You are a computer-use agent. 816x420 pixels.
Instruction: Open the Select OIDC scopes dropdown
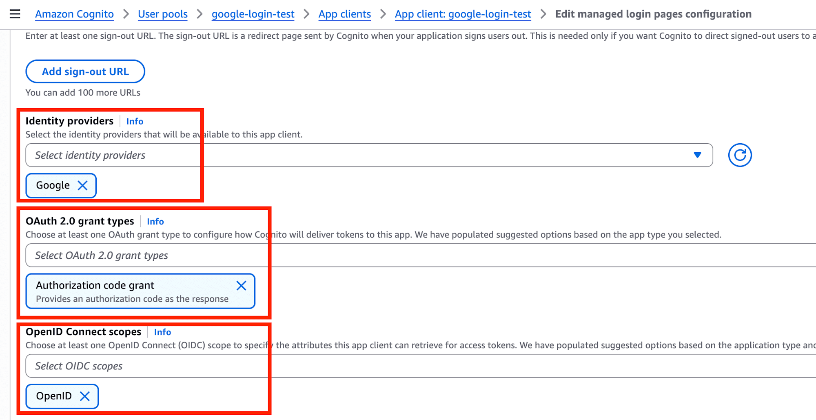[x=408, y=366]
